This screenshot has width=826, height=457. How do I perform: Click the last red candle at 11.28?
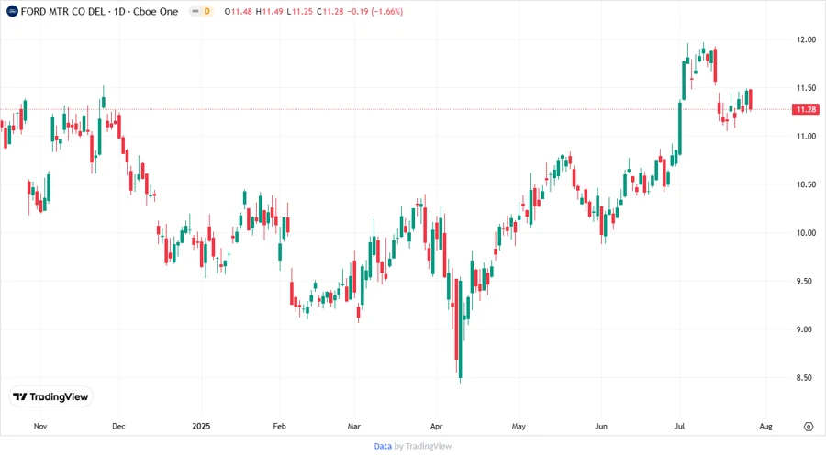pos(750,99)
